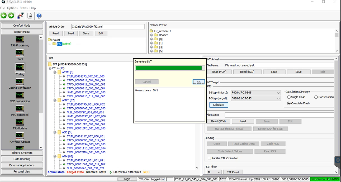Screen dimensions: 341x182
Task: Expand the Header node in Vehicle Profile
Action: pos(152,35)
